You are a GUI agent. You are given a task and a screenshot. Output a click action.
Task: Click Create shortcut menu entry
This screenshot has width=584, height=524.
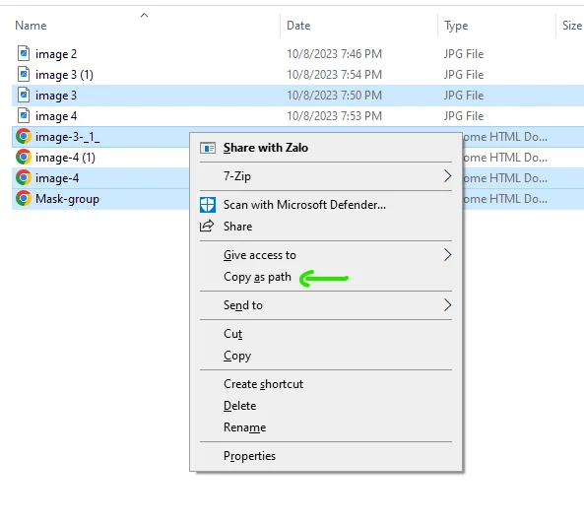pos(263,384)
